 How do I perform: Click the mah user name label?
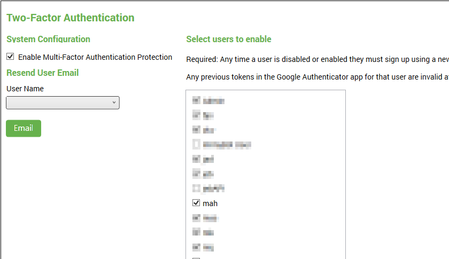(x=210, y=203)
